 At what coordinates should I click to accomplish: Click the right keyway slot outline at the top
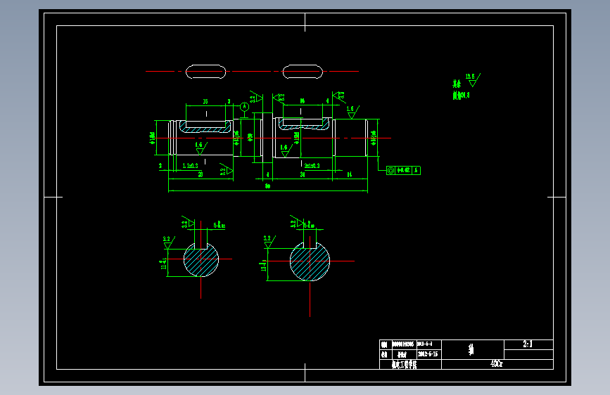coord(303,72)
